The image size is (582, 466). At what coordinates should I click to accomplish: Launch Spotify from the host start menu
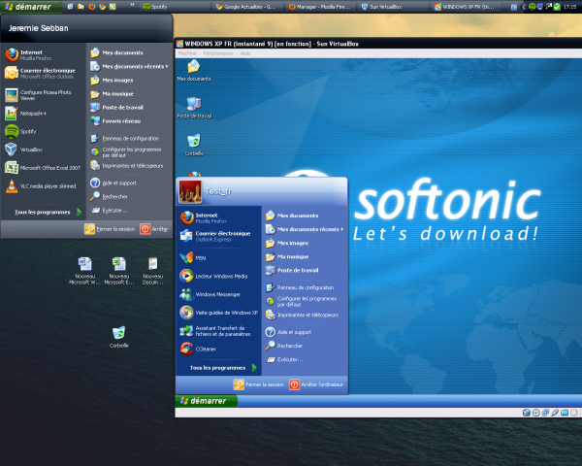(27, 131)
